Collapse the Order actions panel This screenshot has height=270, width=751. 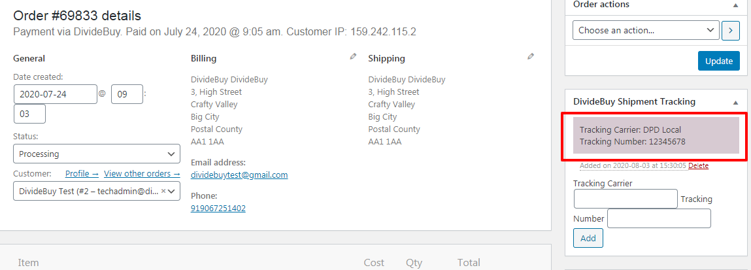coord(735,5)
